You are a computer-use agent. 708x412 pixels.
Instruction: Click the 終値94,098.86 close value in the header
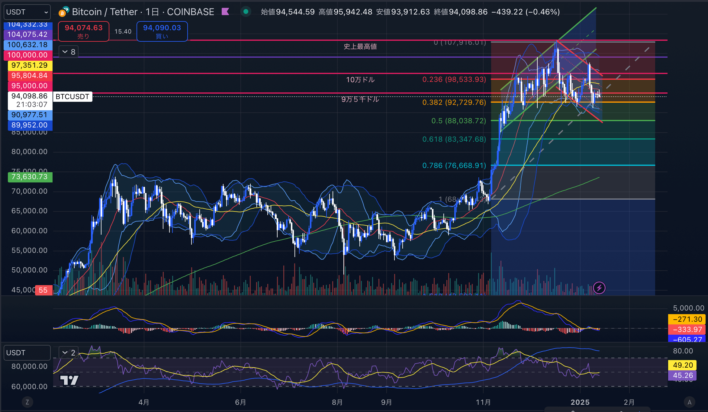(461, 12)
